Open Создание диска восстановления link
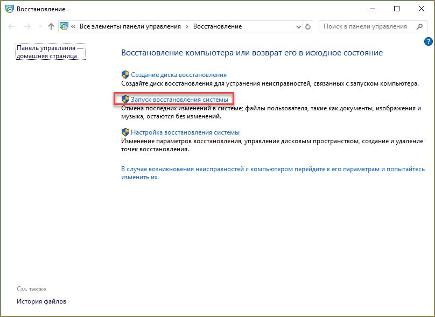 pyautogui.click(x=179, y=75)
